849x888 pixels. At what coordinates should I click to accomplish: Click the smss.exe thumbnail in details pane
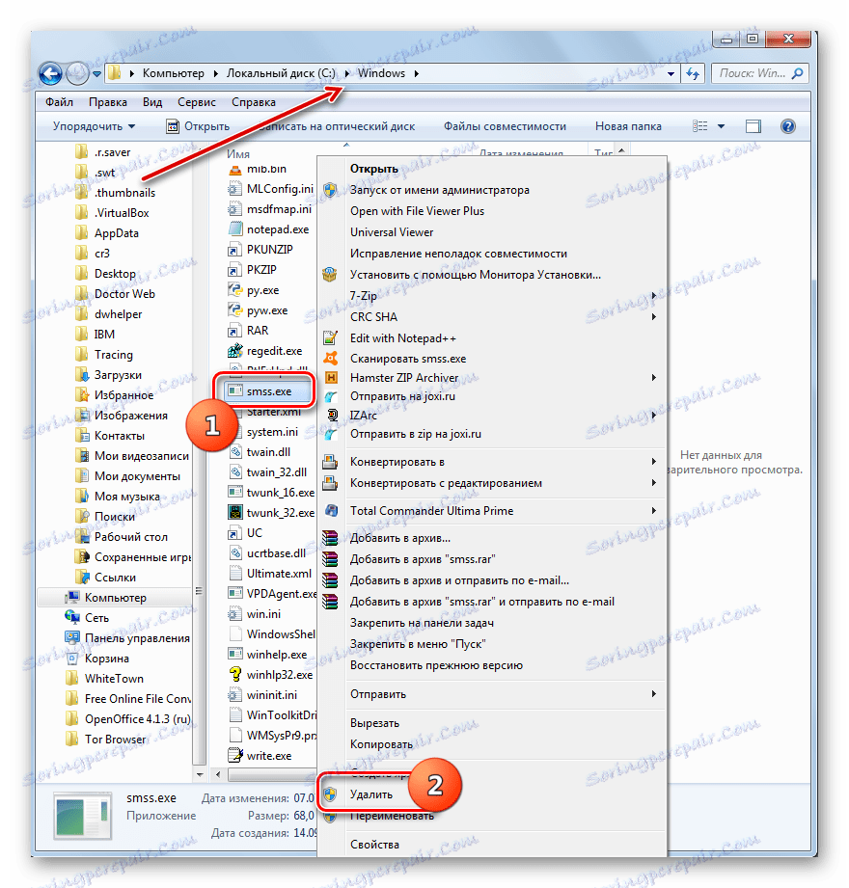pos(83,816)
